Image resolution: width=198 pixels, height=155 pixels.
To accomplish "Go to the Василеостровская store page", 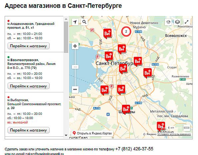I will (x=29, y=86).
